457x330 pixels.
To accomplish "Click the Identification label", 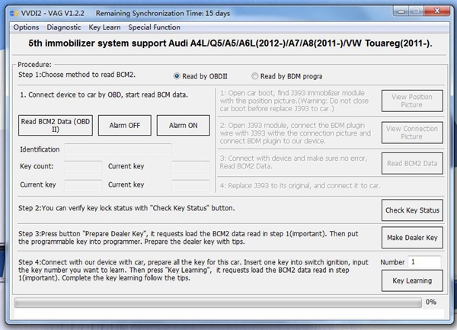I will coord(40,149).
